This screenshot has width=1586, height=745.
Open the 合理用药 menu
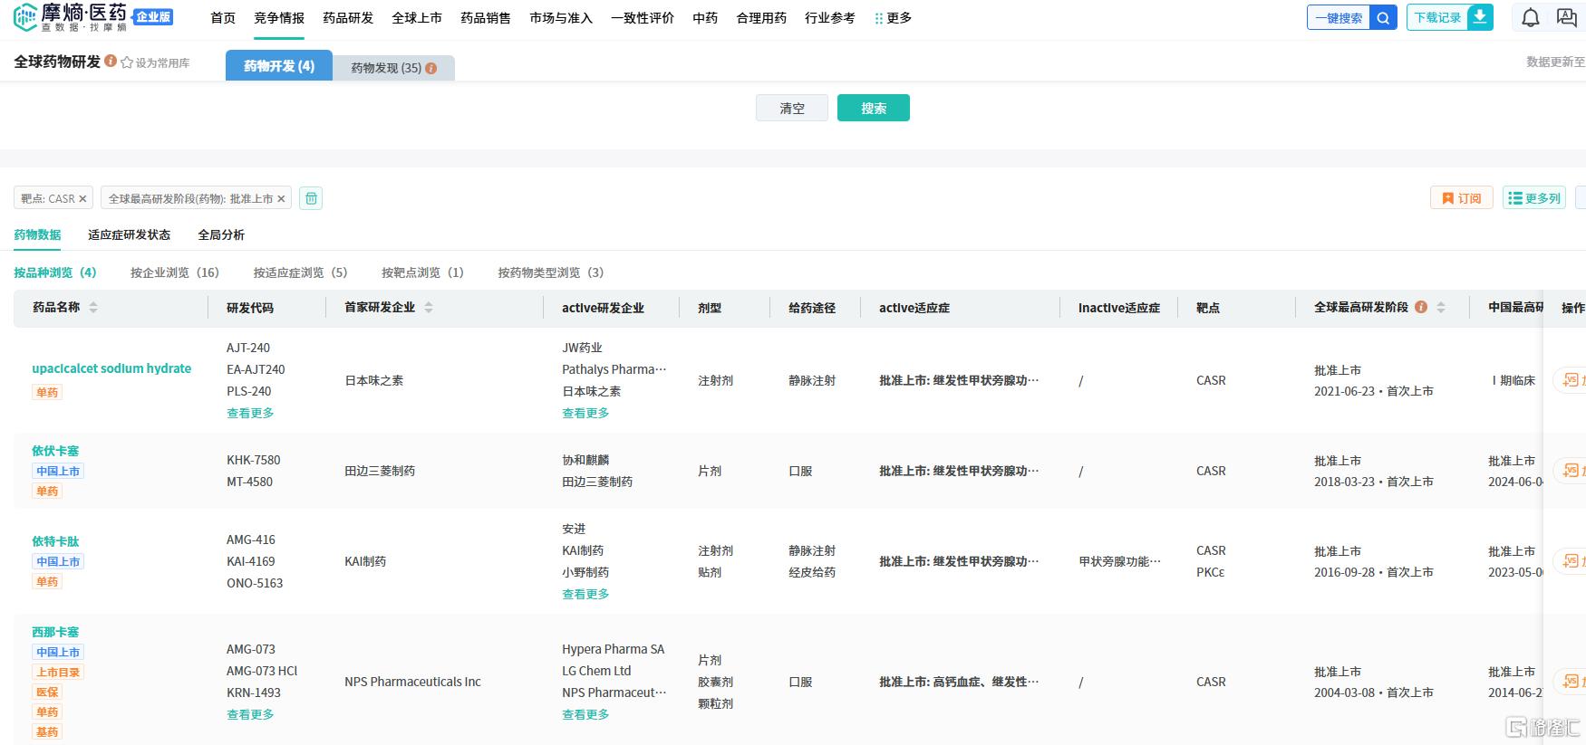(x=761, y=18)
